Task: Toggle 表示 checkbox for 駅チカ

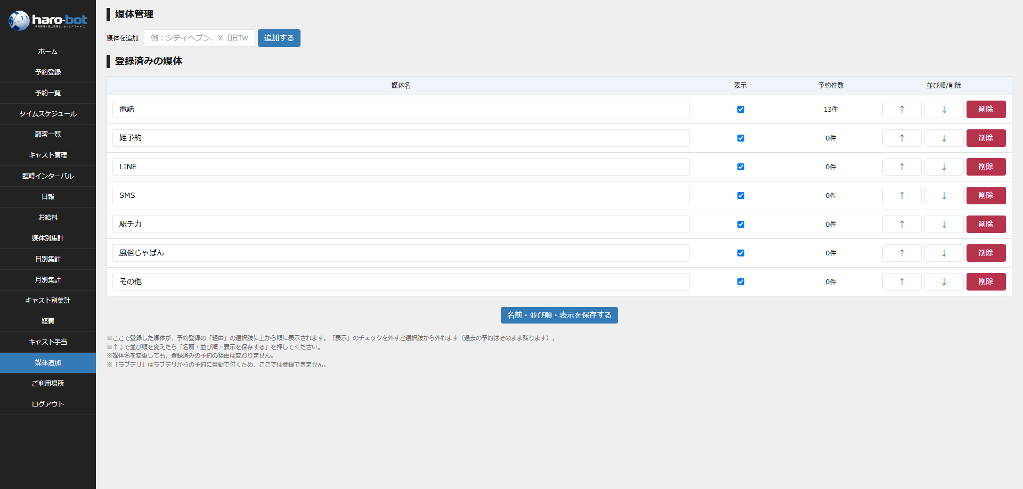Action: tap(741, 224)
